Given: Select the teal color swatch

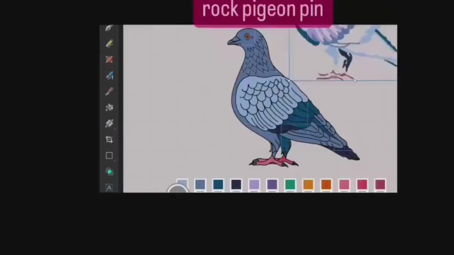Looking at the screenshot, I should [218, 185].
